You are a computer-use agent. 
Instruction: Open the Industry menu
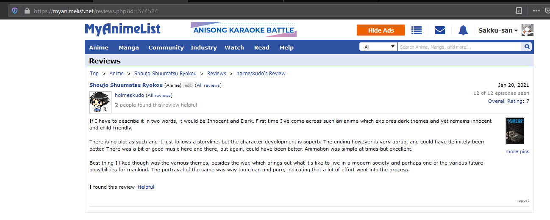point(204,47)
